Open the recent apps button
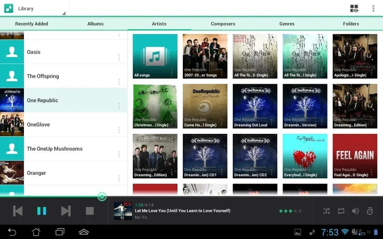Image resolution: width=383 pixels, height=239 pixels. point(60,232)
